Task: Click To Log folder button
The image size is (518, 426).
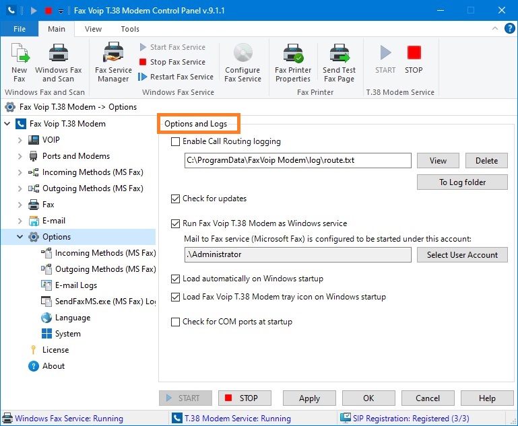Action: point(462,182)
